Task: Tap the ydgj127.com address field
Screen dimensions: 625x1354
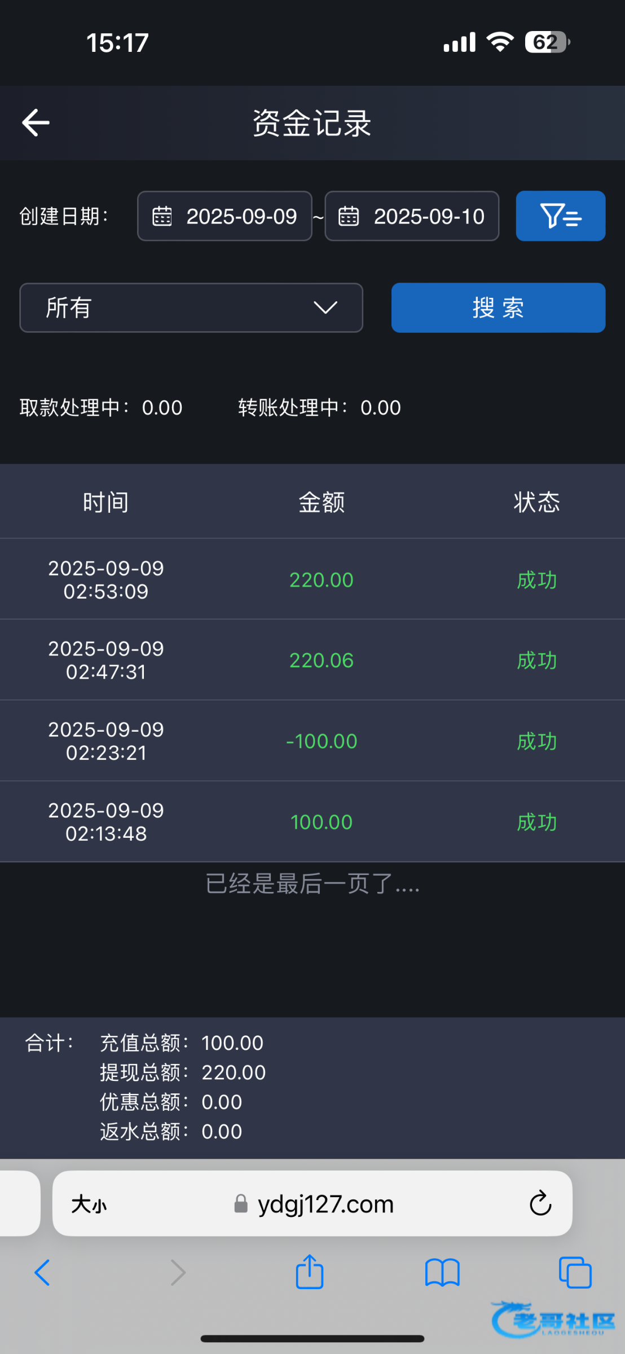Action: coord(325,1204)
